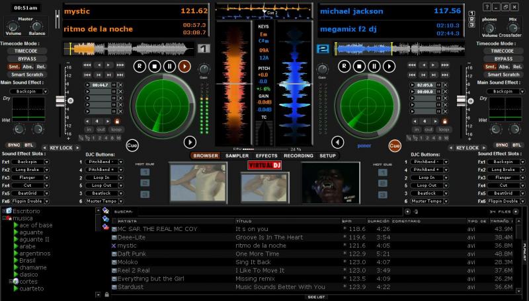Enable left BYPASS mode
The height and width of the screenshot is (301, 529).
coord(26,59)
